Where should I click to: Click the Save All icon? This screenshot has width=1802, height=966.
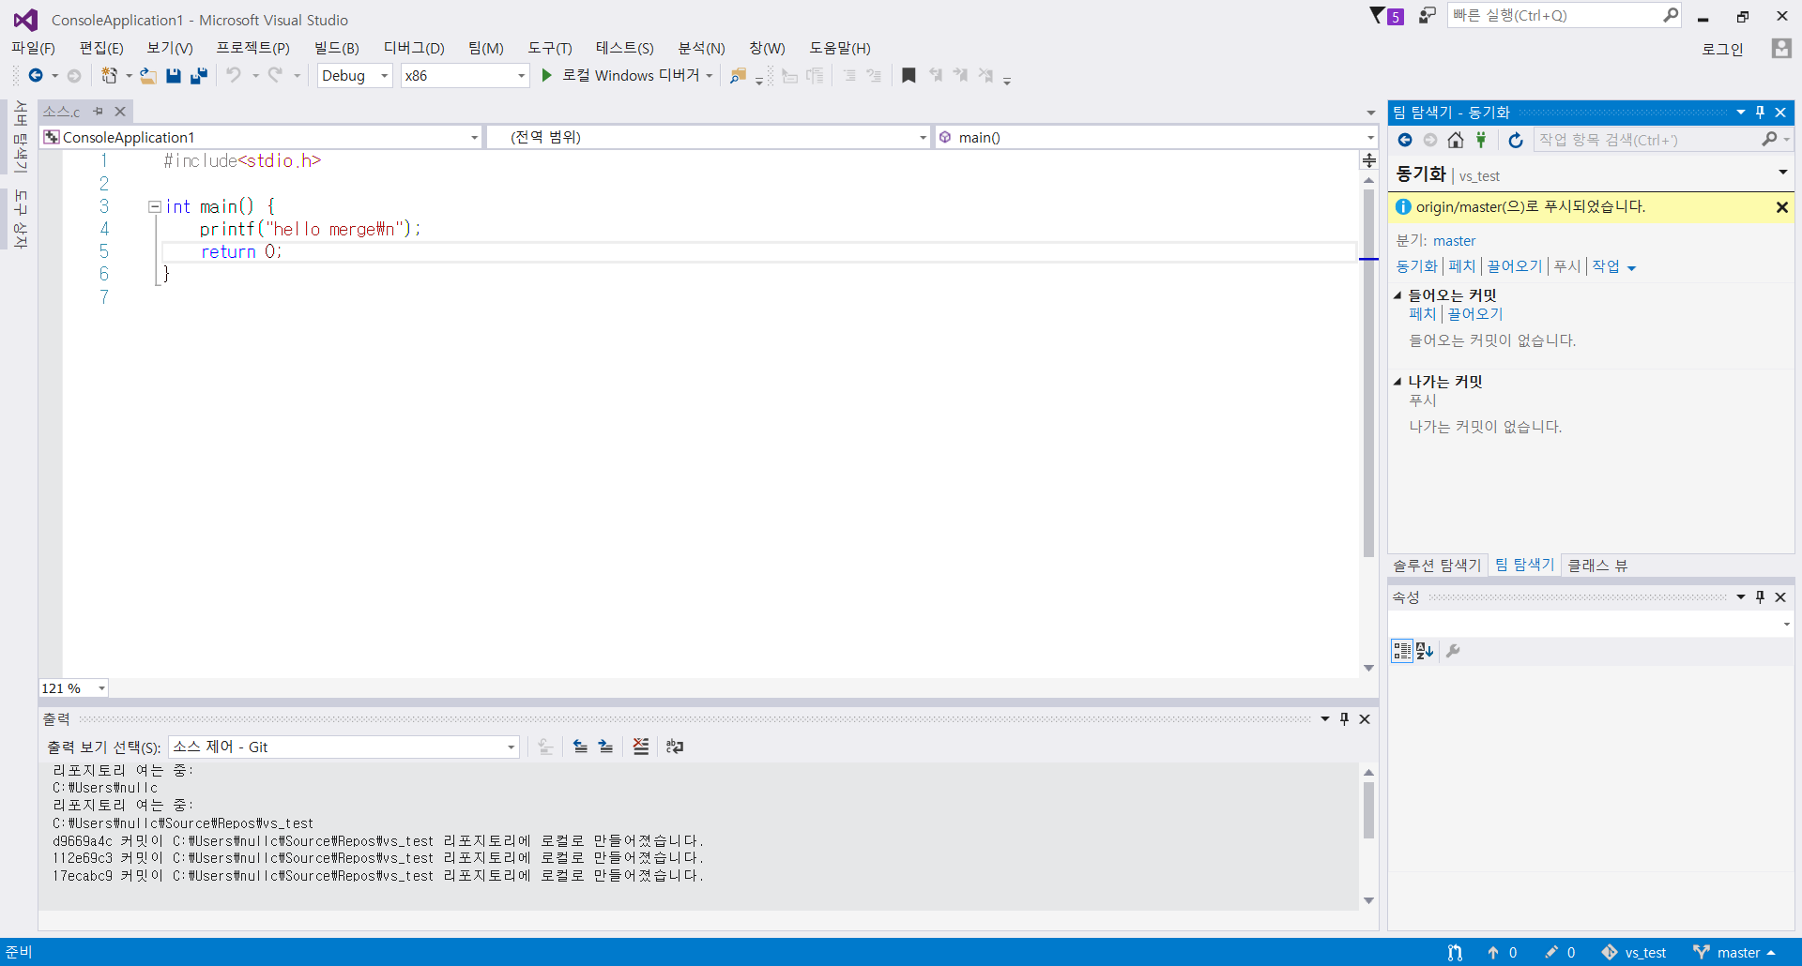pyautogui.click(x=199, y=76)
